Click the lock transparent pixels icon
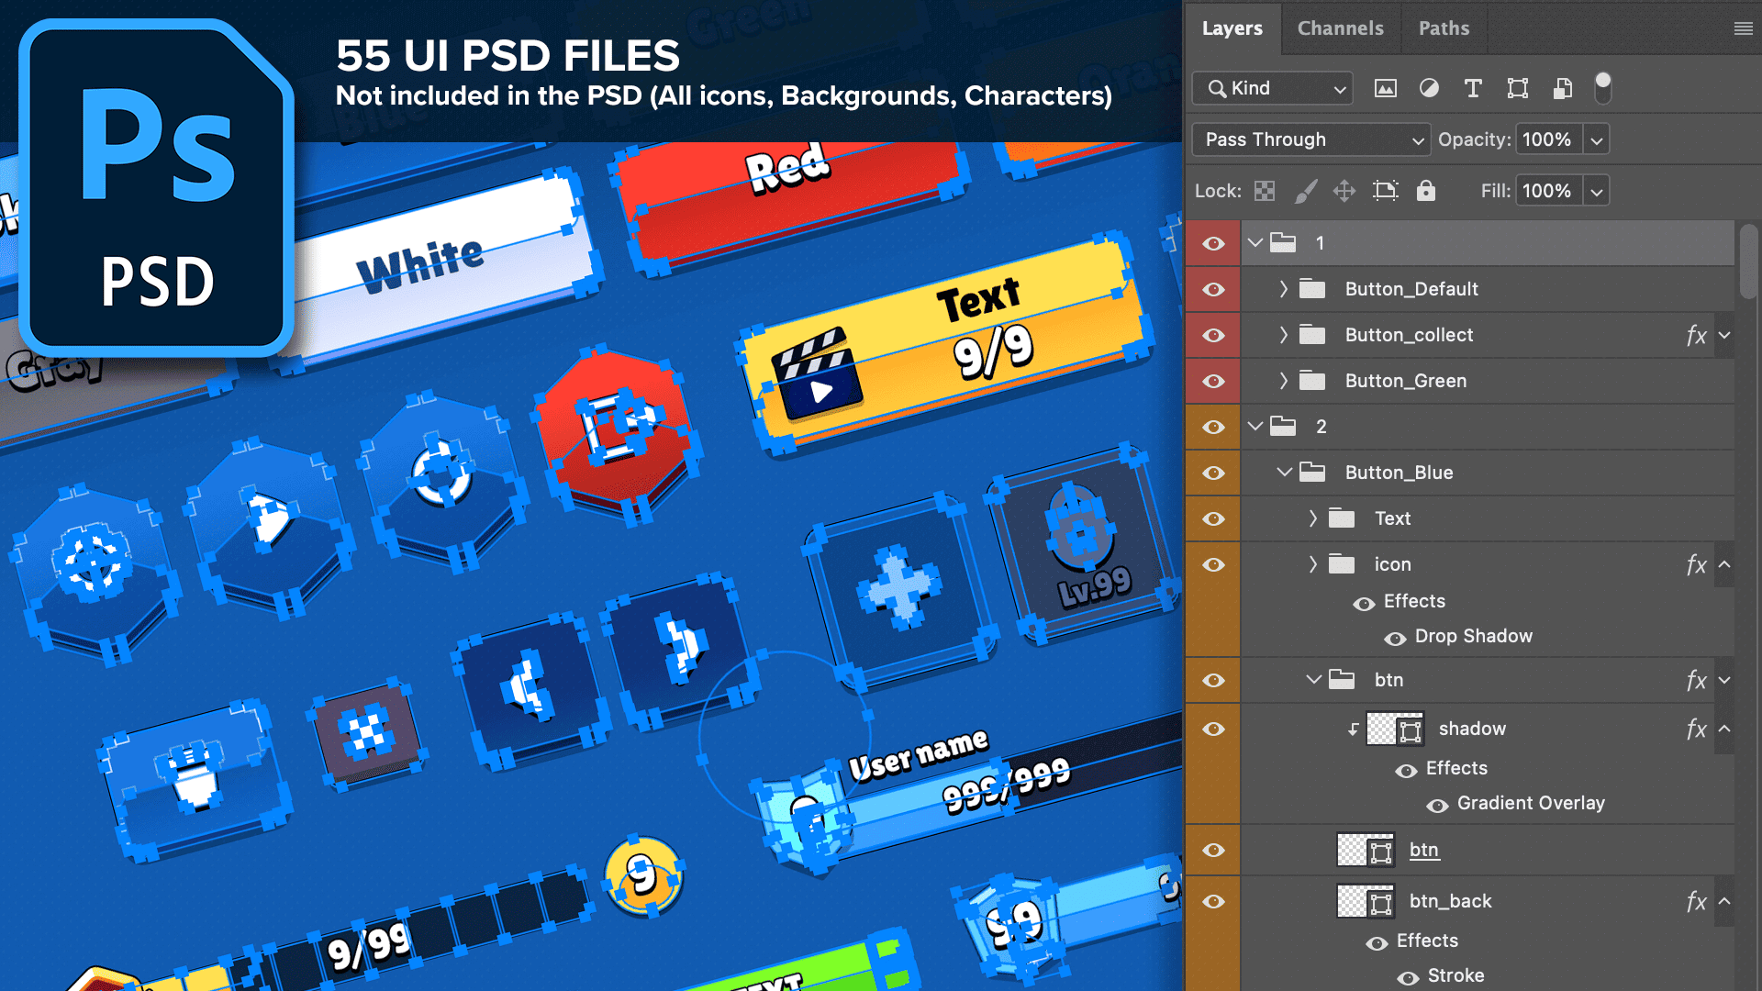 (1265, 191)
